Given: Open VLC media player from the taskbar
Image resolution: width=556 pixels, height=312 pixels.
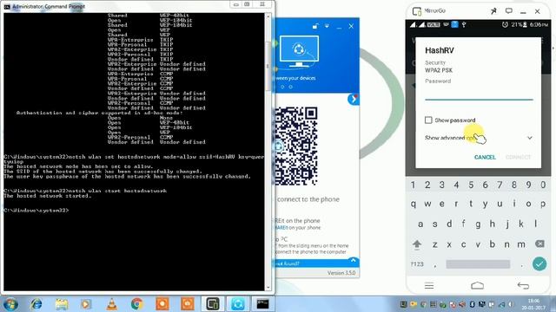Looking at the screenshot, I should (112, 304).
